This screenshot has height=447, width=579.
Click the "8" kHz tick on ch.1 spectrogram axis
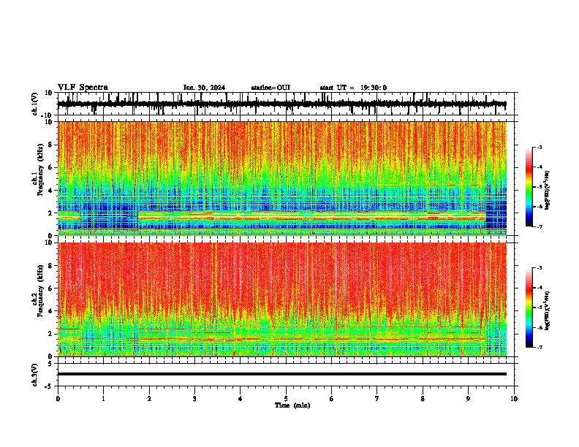[x=51, y=145]
